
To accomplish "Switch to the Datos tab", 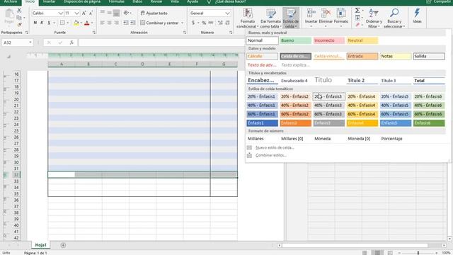I will click(x=137, y=1).
